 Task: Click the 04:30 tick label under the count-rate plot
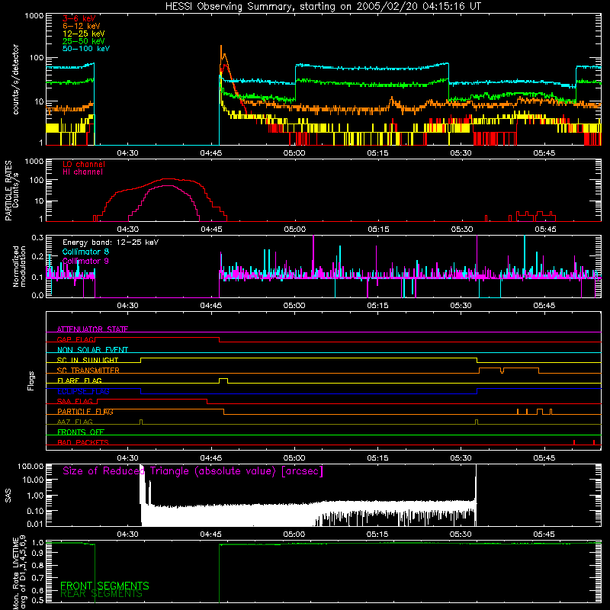tap(127, 153)
